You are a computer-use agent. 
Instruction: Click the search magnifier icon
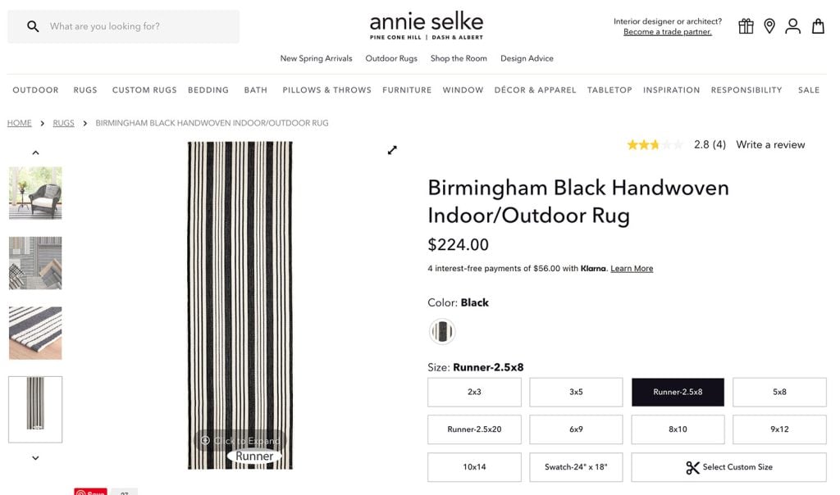coord(33,26)
